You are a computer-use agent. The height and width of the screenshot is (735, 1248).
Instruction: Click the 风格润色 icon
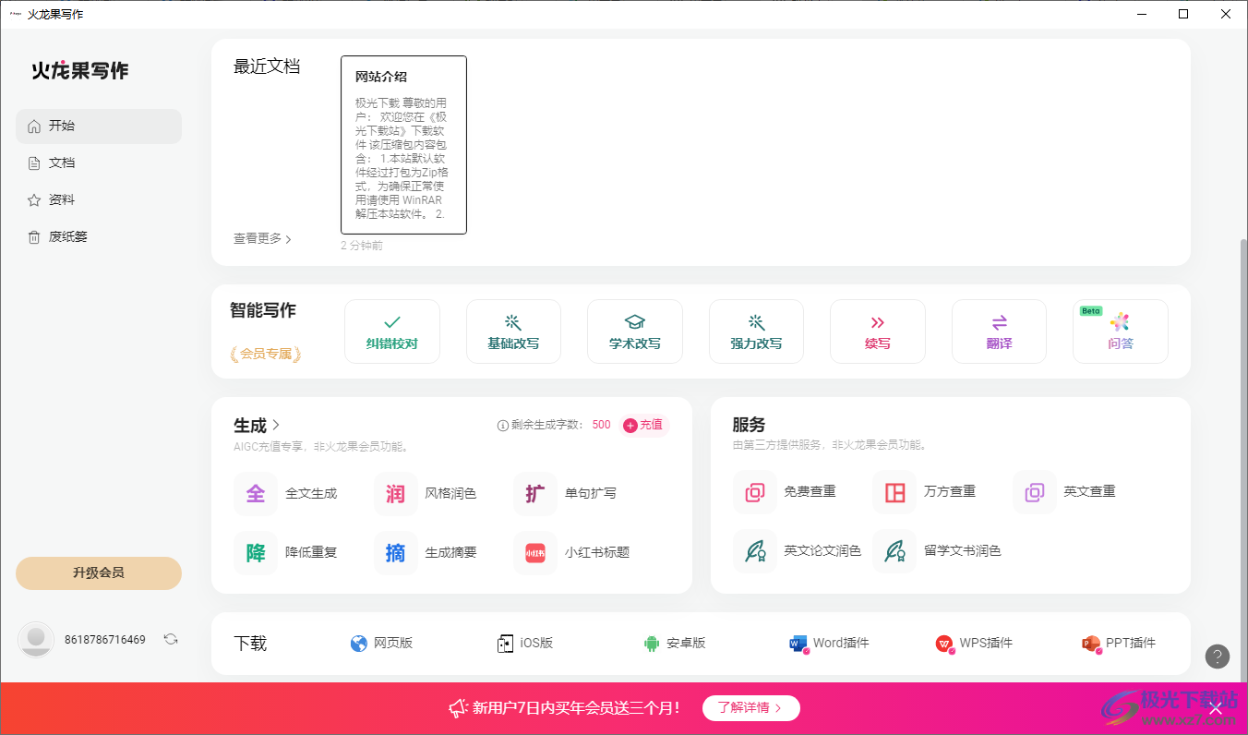396,493
